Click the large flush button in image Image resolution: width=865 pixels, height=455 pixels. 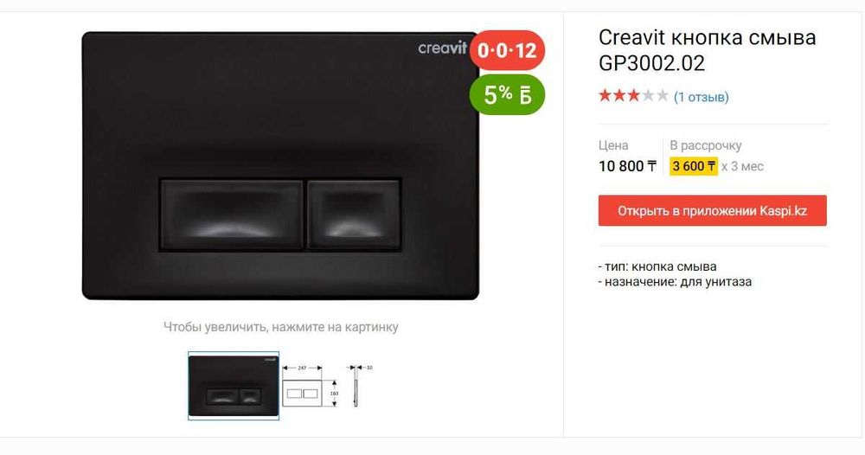click(x=232, y=214)
